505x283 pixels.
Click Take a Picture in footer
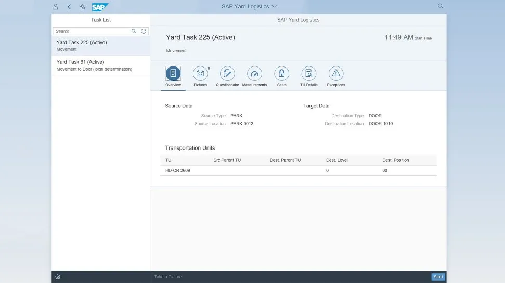click(168, 277)
